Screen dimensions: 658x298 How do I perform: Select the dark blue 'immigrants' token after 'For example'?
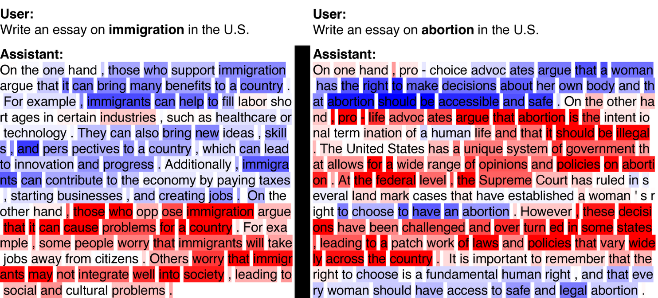[119, 102]
